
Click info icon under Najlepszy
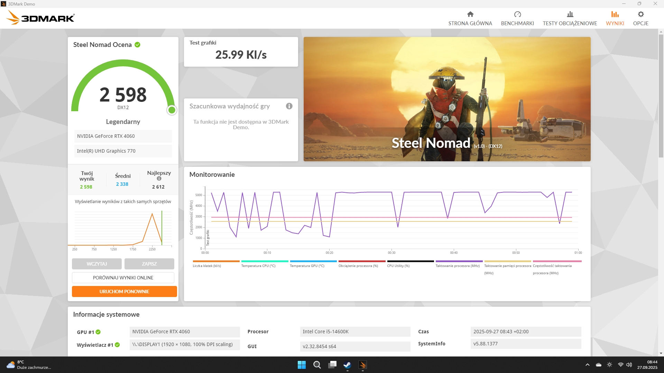tap(159, 179)
